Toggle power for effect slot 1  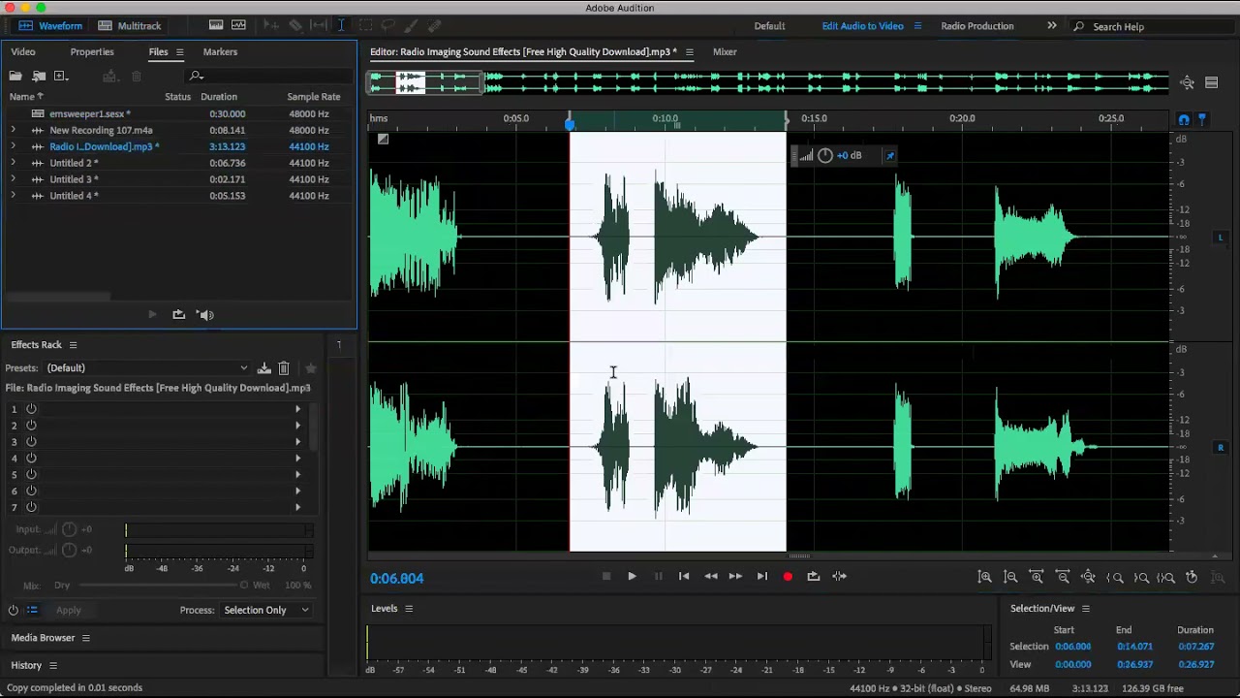[31, 409]
